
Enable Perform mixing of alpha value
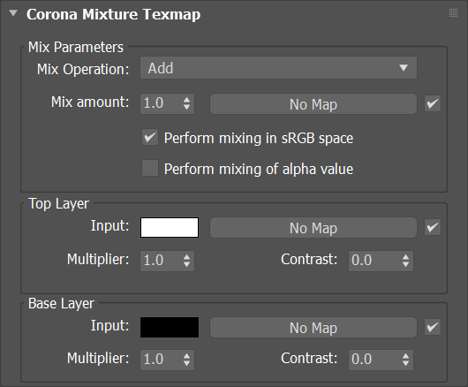tap(150, 168)
